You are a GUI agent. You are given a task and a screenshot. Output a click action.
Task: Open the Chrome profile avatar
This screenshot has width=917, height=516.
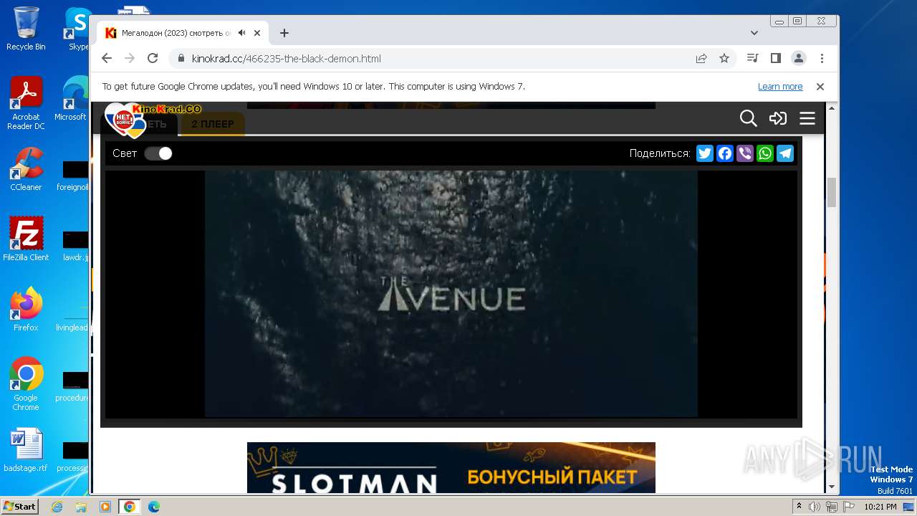[799, 58]
